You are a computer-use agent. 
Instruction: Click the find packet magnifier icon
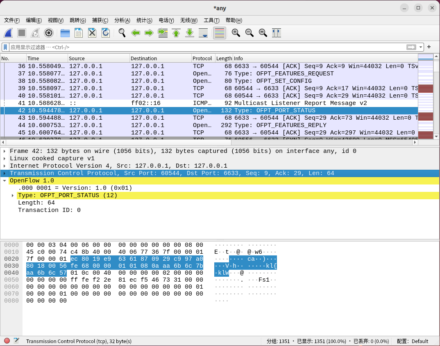pyautogui.click(x=122, y=33)
